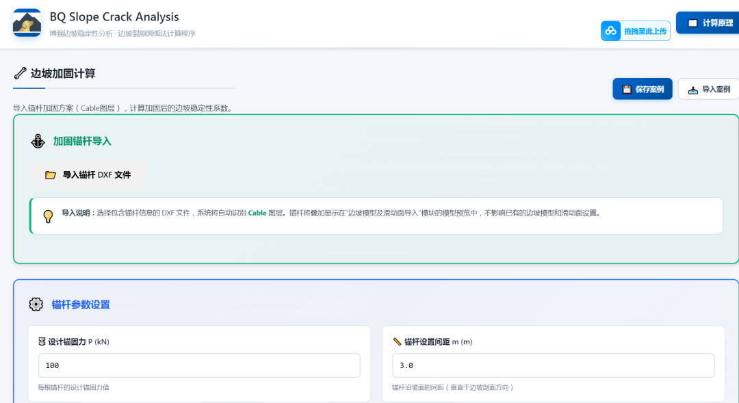Click the lightbulb icon beside 导入说明
Screen dimensions: 739x403
[x=48, y=216]
